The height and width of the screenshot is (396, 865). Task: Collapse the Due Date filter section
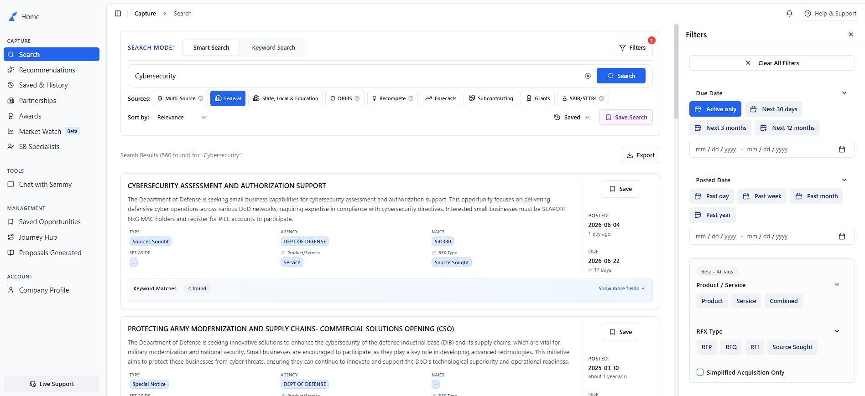tap(844, 93)
